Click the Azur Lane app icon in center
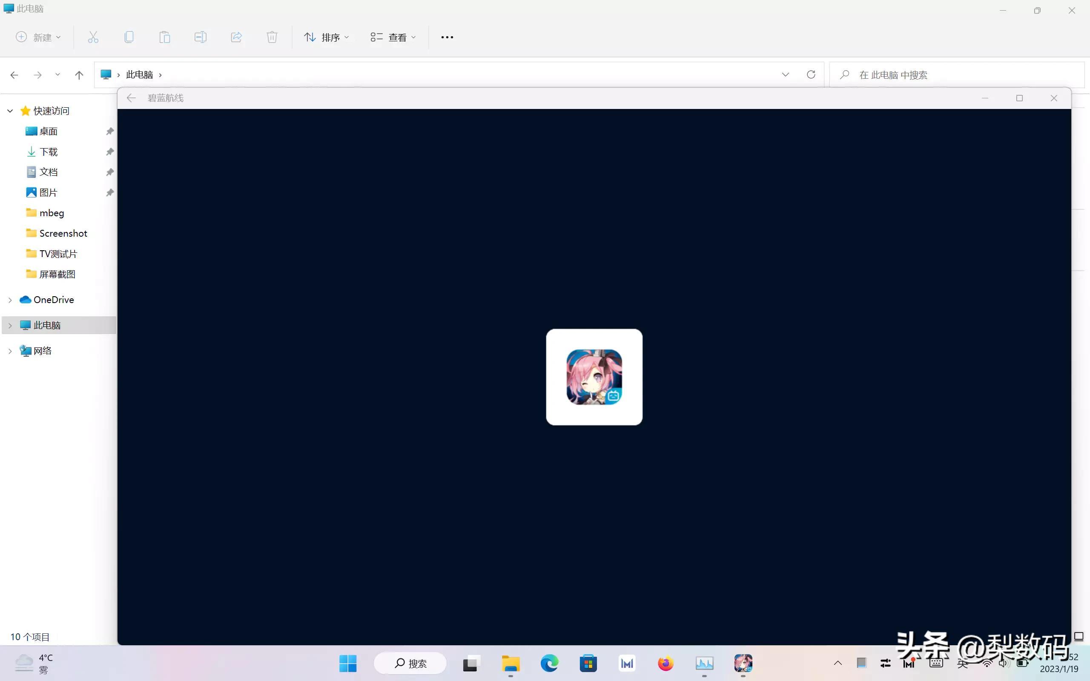This screenshot has width=1090, height=681. pyautogui.click(x=594, y=377)
